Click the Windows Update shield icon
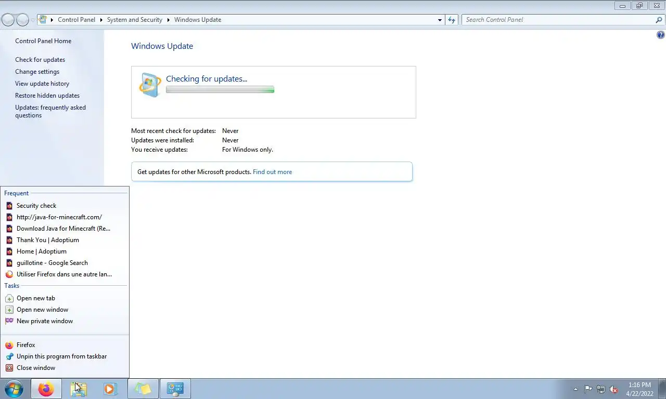Image resolution: width=666 pixels, height=399 pixels. click(x=150, y=85)
